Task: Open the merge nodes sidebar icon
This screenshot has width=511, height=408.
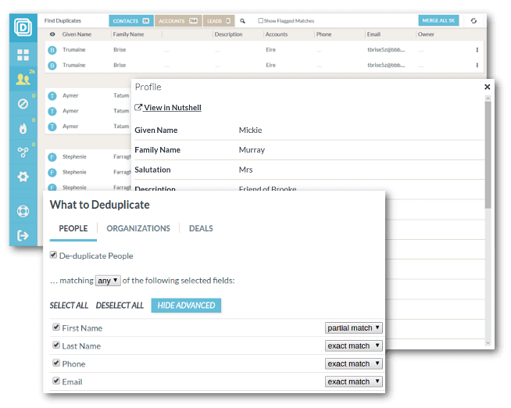Action: [x=23, y=152]
